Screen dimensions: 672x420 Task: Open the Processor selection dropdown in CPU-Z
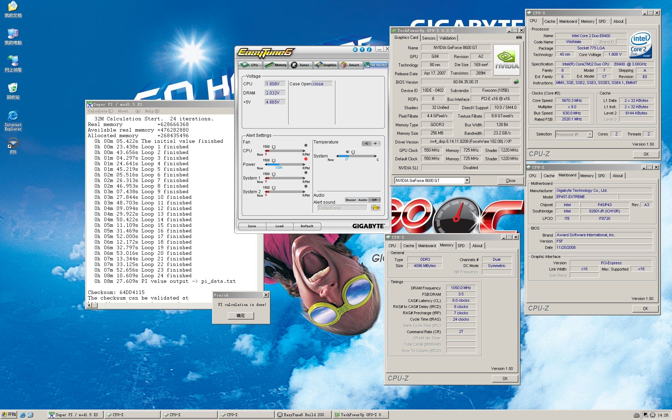[590, 134]
